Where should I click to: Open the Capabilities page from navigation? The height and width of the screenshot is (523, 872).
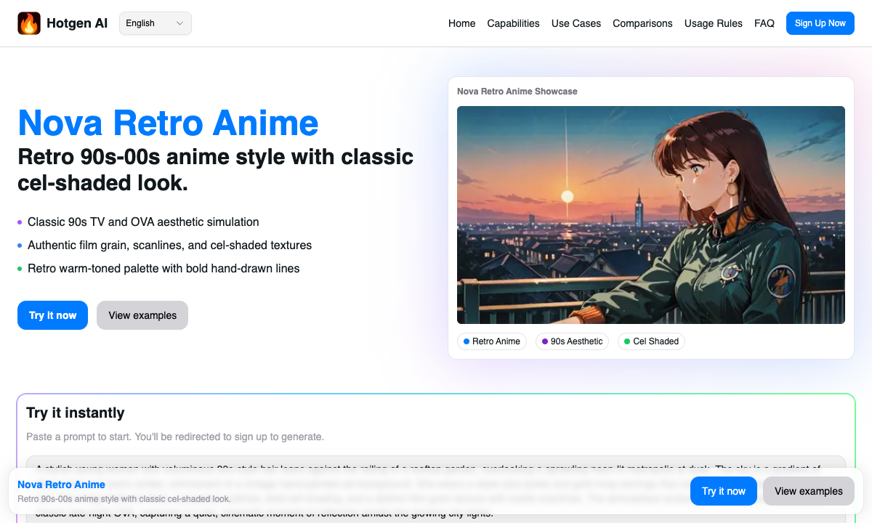(x=513, y=23)
